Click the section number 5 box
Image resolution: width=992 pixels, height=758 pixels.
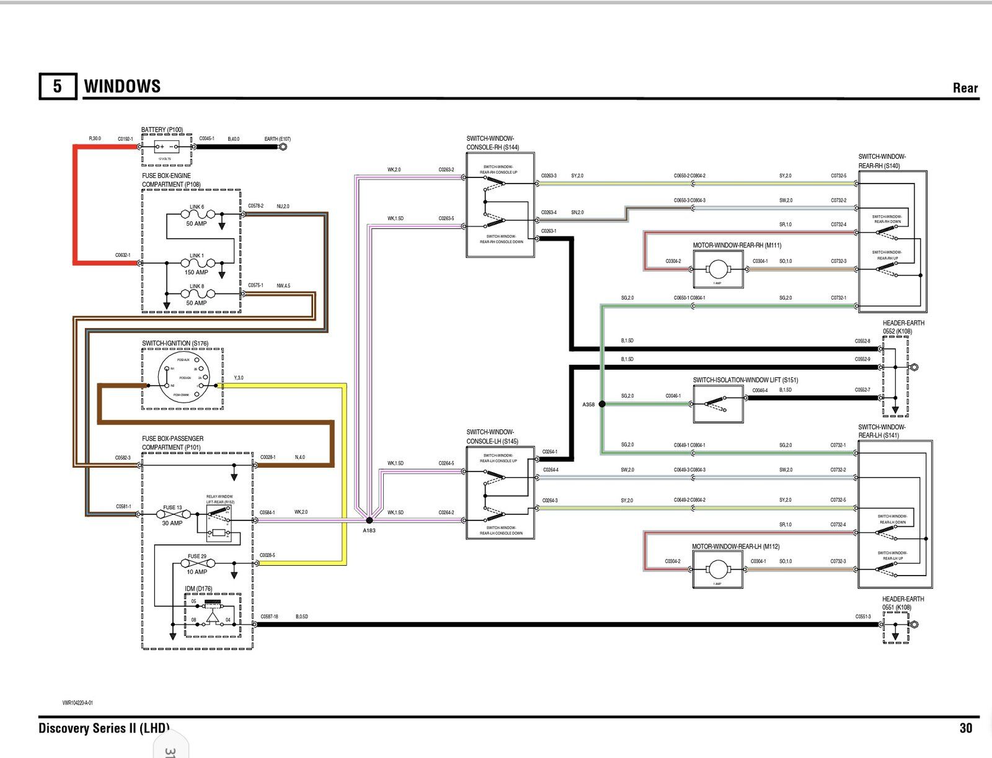[58, 86]
